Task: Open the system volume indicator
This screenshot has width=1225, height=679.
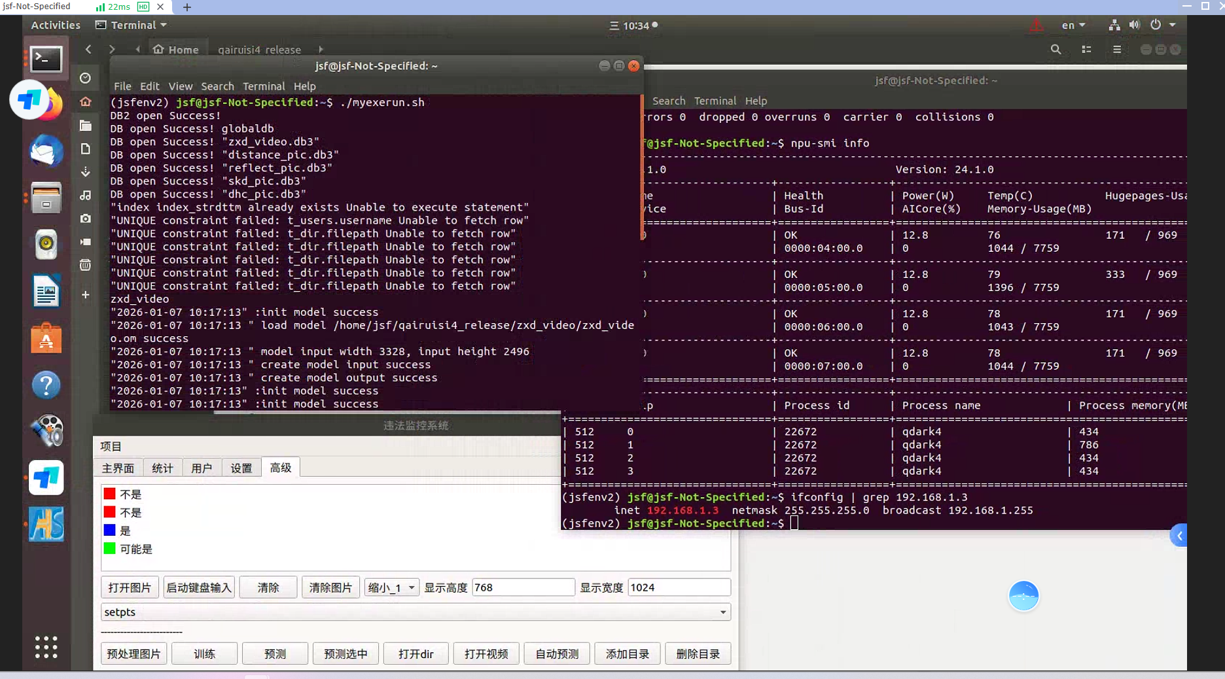Action: click(x=1134, y=25)
